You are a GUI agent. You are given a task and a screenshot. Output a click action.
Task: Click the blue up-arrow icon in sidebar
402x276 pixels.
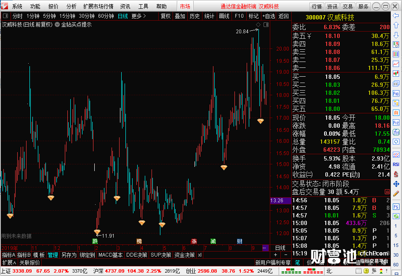coord(396,25)
